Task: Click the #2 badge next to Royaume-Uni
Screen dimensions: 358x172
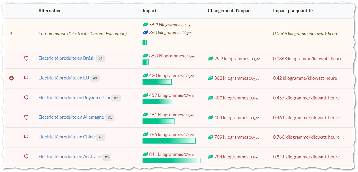Action: (x=116, y=98)
